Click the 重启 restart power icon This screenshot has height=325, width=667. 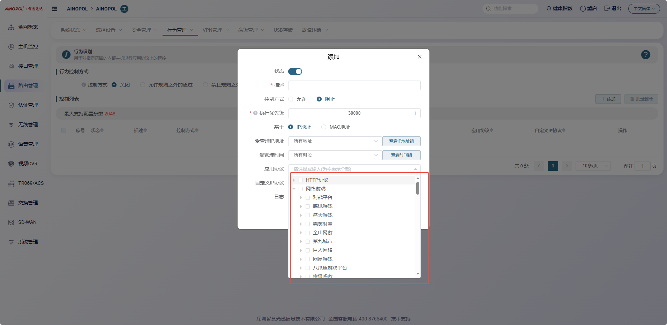coord(583,9)
